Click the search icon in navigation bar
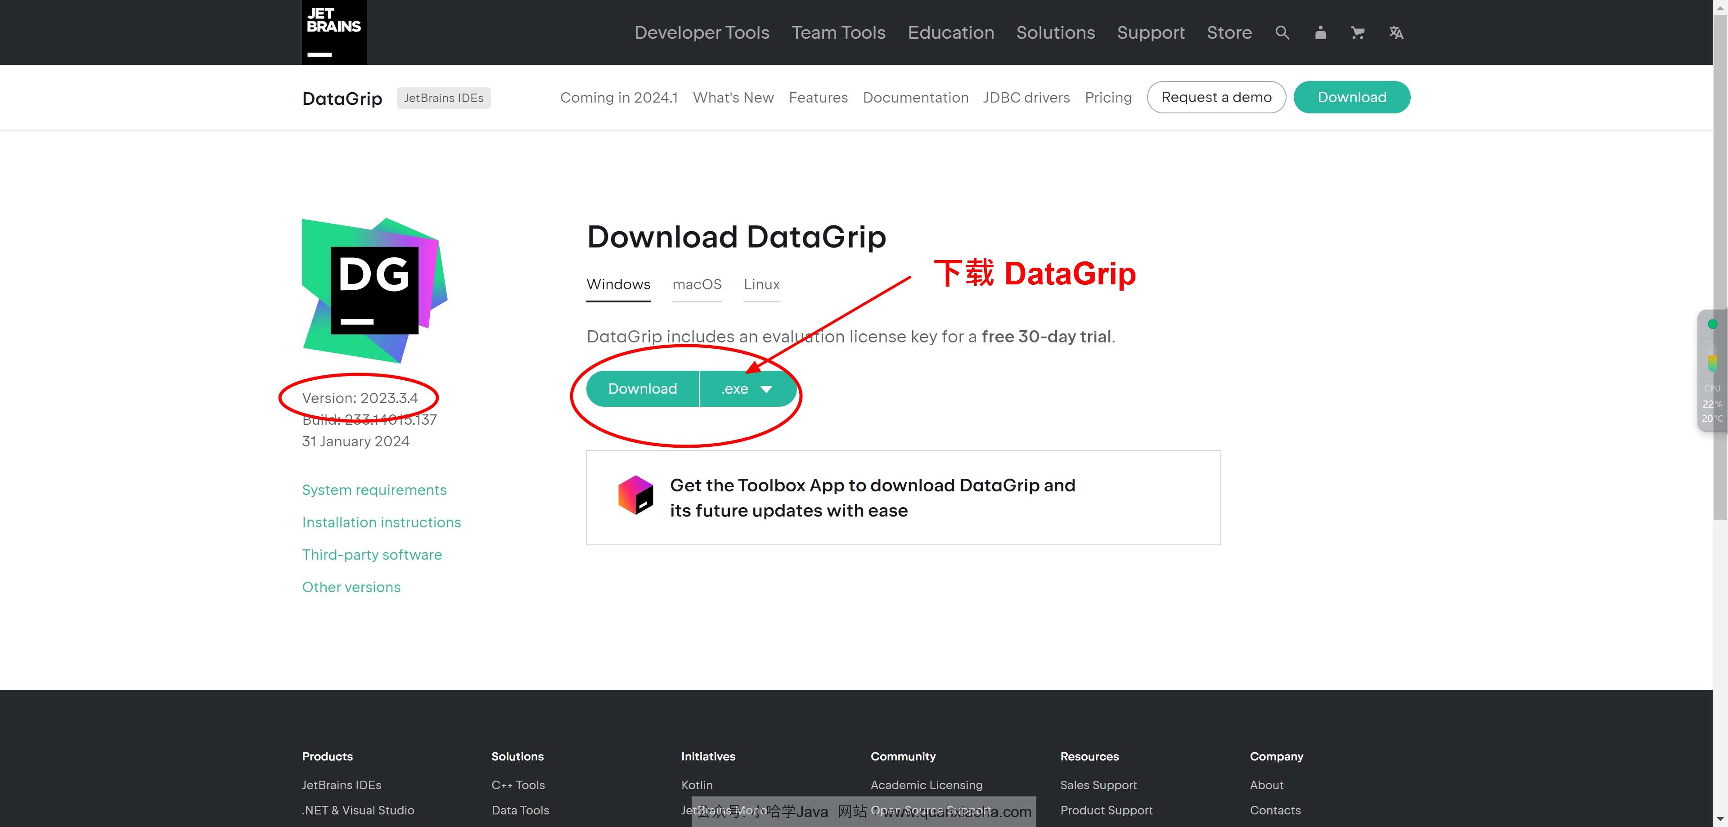 click(1282, 32)
